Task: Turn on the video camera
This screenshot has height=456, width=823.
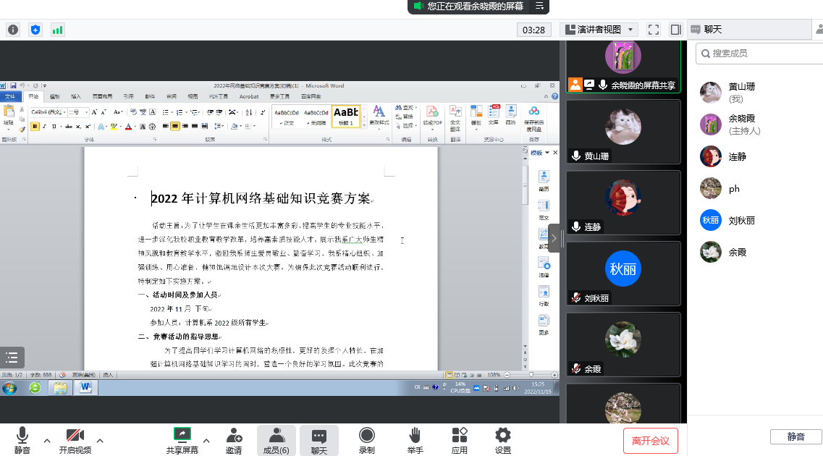Action: point(75,440)
